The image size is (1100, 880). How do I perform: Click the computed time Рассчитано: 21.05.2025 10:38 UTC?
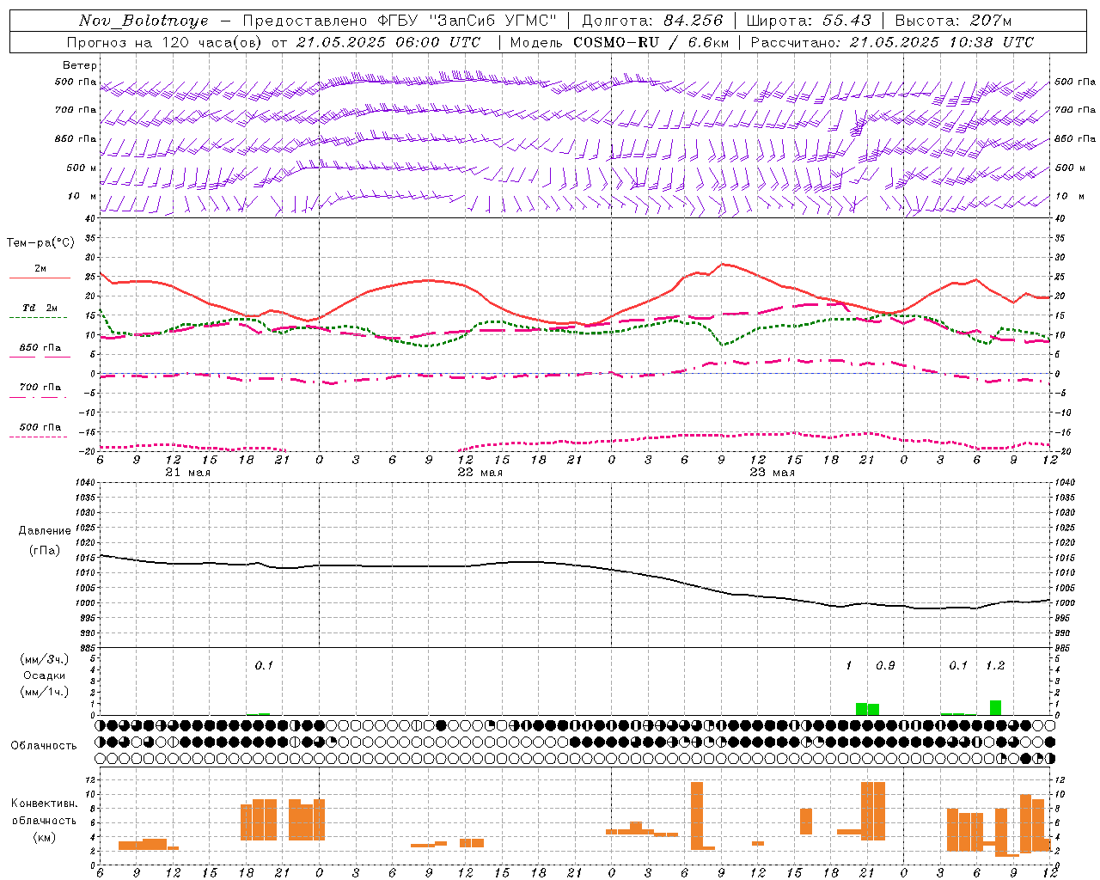pyautogui.click(x=892, y=42)
